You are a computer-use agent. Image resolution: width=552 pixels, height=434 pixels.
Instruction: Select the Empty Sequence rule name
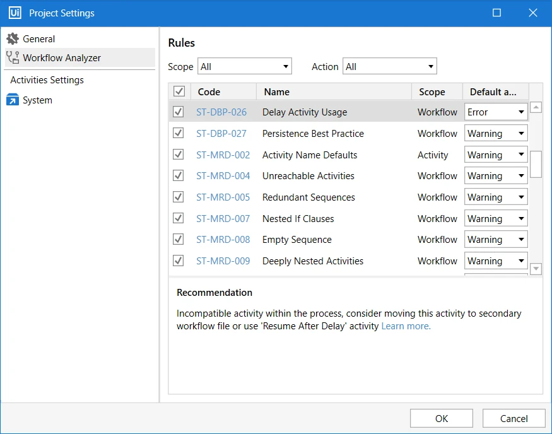(297, 240)
